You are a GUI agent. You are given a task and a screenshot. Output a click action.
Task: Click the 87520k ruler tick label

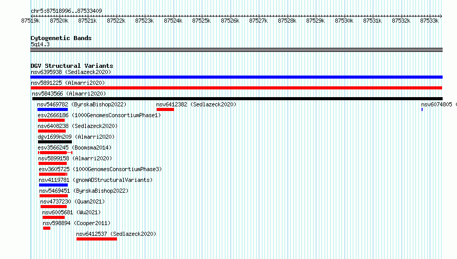click(59, 21)
